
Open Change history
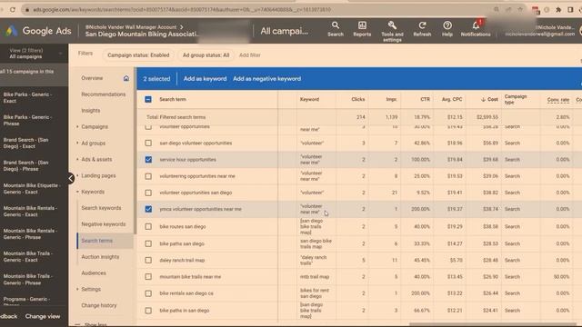click(x=99, y=305)
